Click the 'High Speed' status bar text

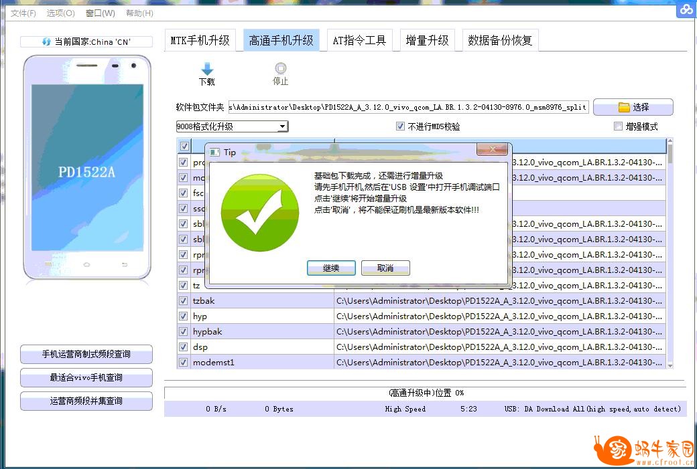405,409
